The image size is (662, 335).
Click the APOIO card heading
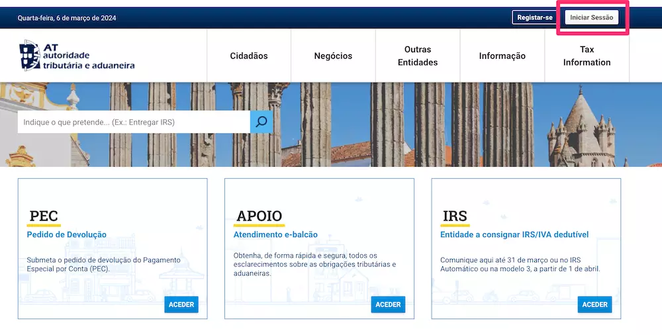(260, 216)
